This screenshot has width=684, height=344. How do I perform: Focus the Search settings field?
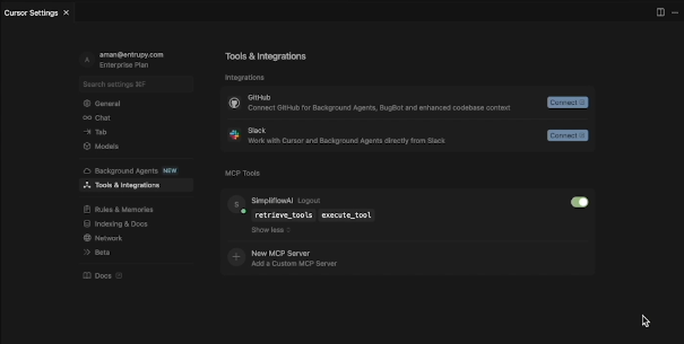136,84
